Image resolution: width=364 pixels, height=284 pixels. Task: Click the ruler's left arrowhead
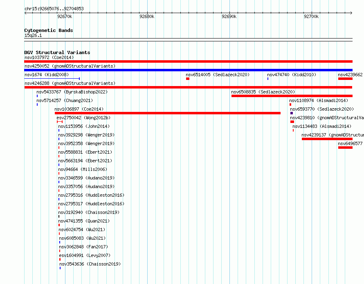(x=25, y=13)
